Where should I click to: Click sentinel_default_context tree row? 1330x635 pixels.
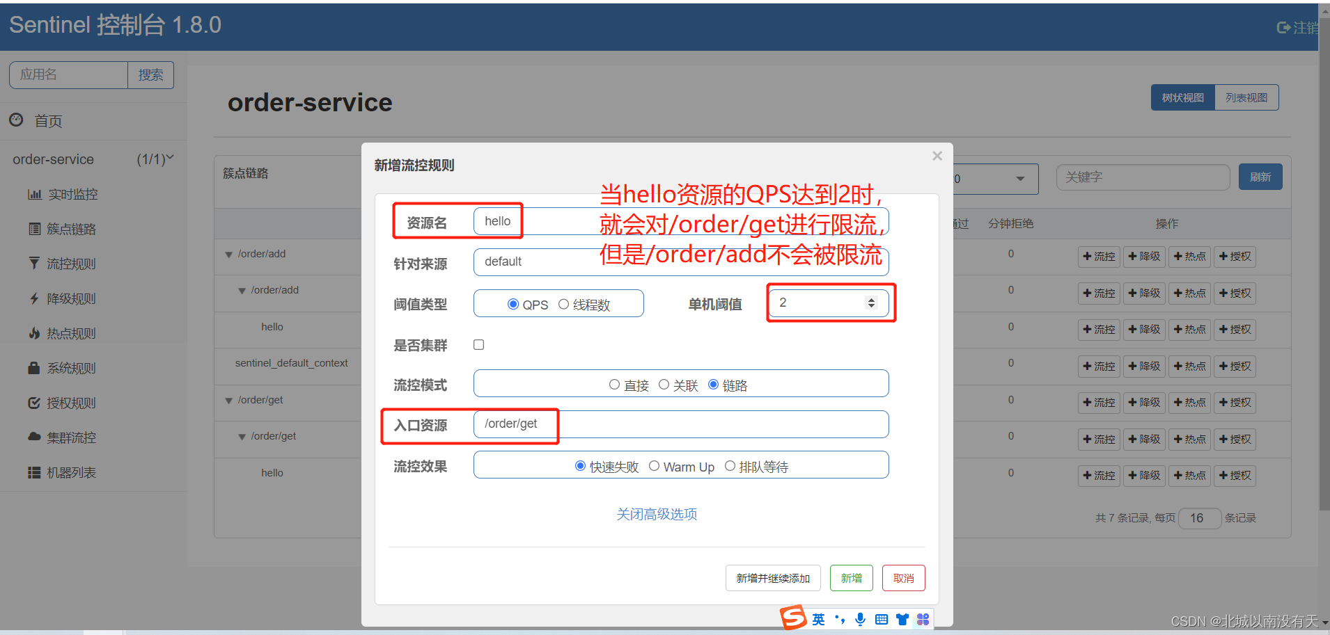click(x=291, y=363)
